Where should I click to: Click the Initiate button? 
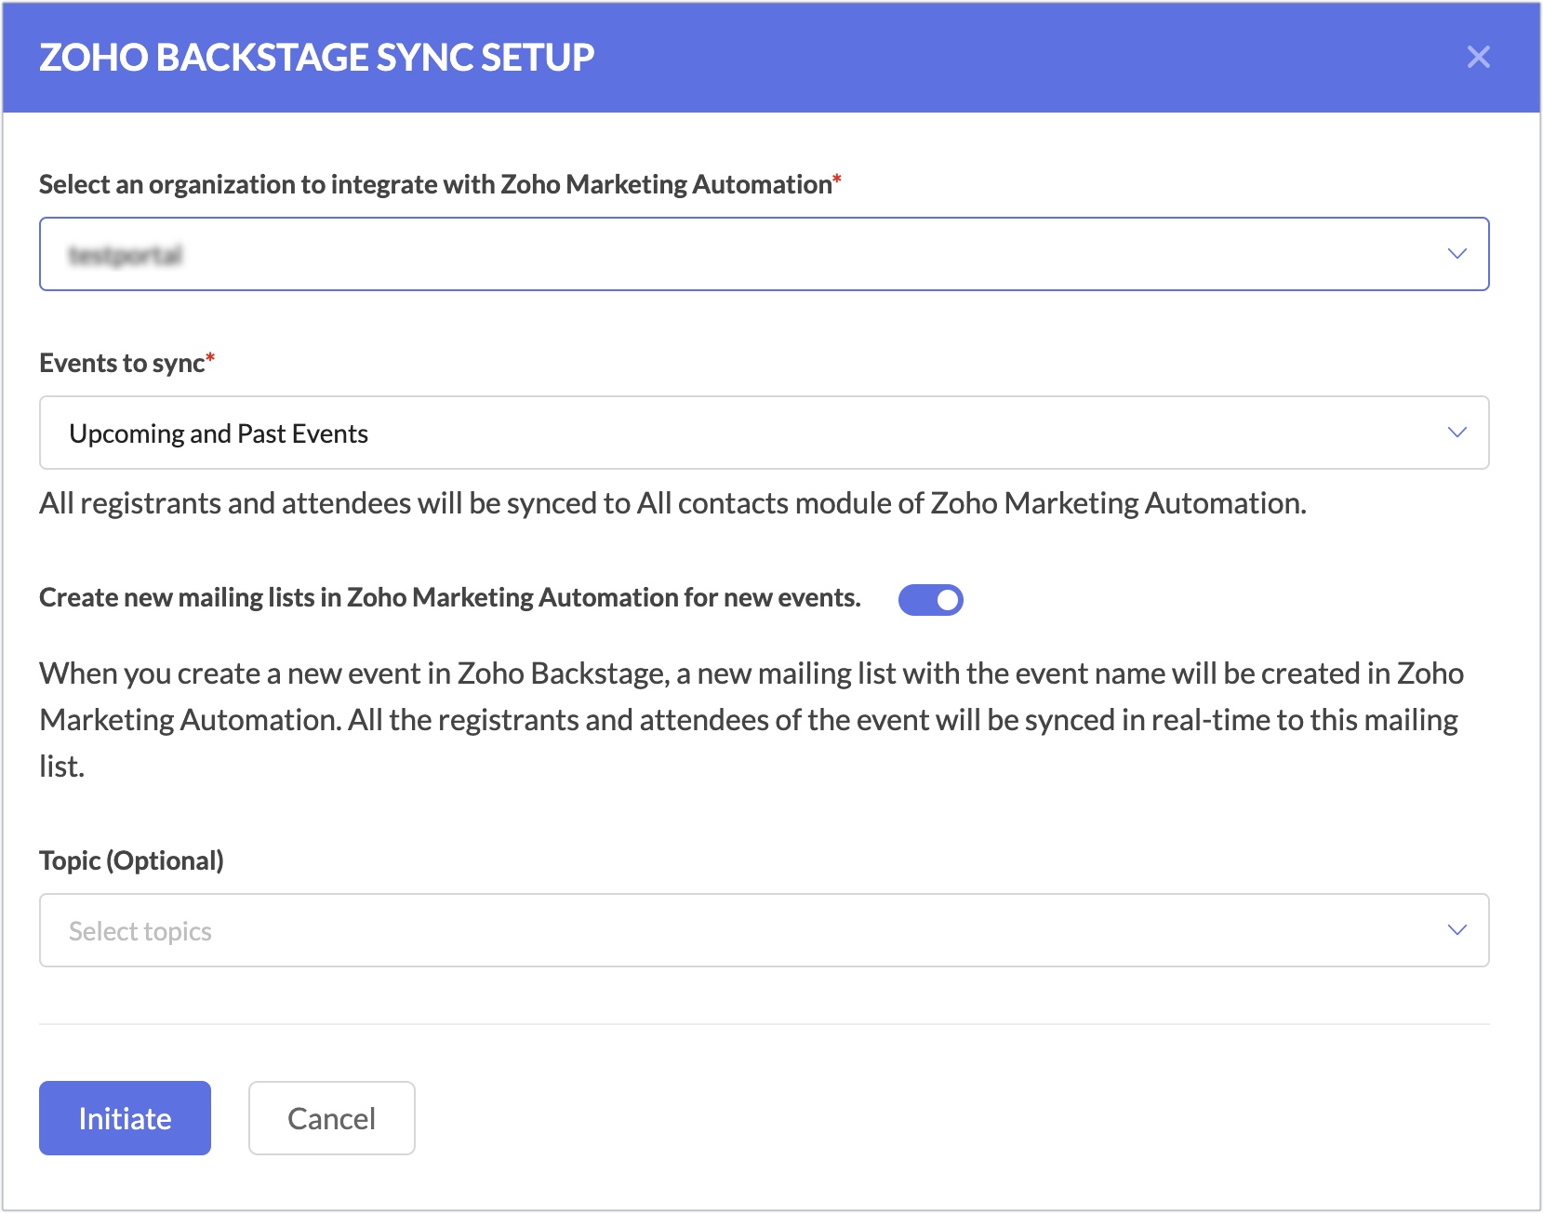click(x=125, y=1118)
